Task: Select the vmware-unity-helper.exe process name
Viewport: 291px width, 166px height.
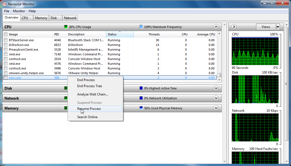Action: pos(26,73)
